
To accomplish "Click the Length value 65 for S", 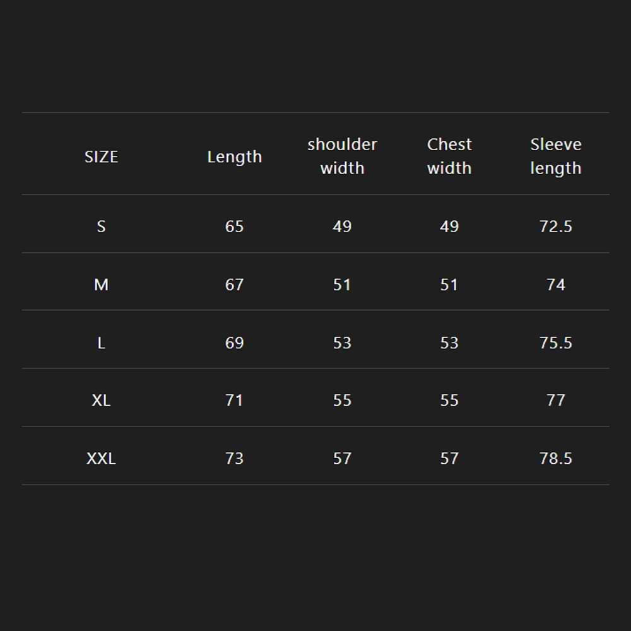I will tap(234, 227).
